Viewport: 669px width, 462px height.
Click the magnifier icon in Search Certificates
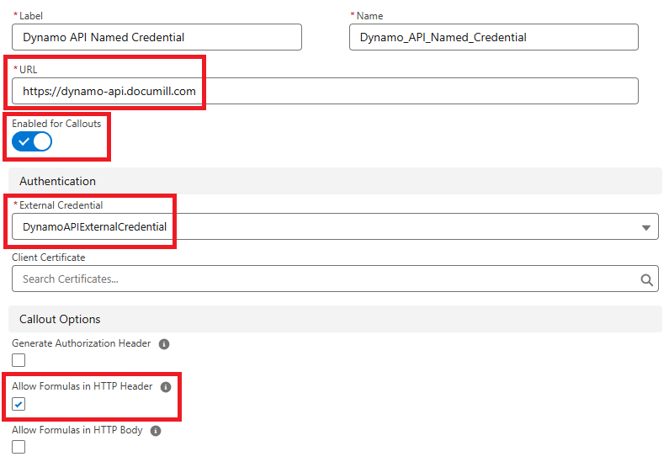(x=646, y=279)
